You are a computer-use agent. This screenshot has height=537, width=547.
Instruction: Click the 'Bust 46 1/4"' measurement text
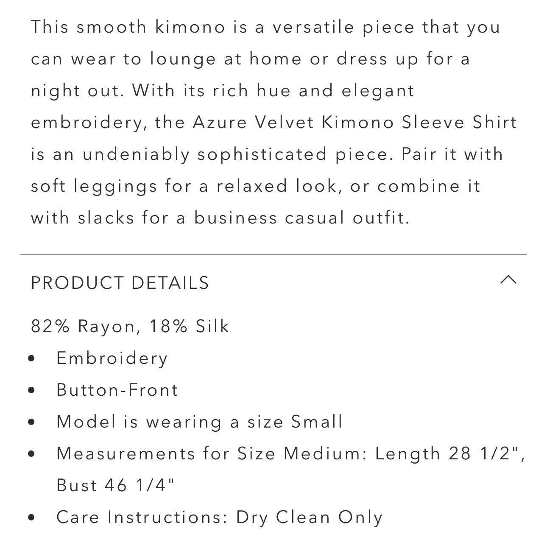115,485
